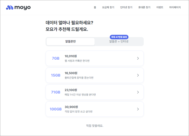
Task: Navigate to the 이벤트 page
Action: coord(160,7)
